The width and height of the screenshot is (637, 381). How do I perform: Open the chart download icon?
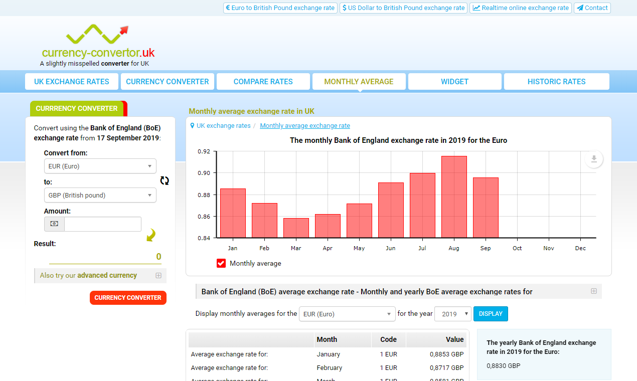[x=593, y=158]
